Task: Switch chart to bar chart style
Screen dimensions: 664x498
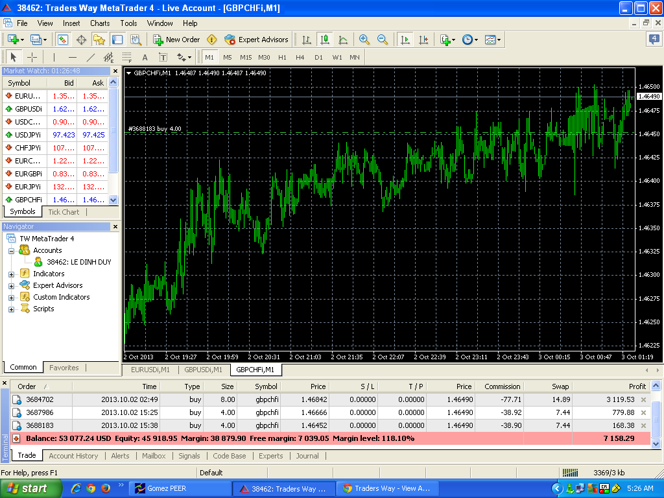Action: (x=307, y=40)
